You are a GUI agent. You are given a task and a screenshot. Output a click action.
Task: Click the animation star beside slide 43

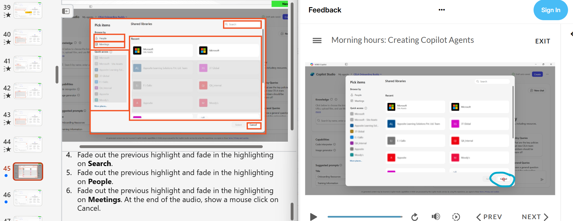7,122
